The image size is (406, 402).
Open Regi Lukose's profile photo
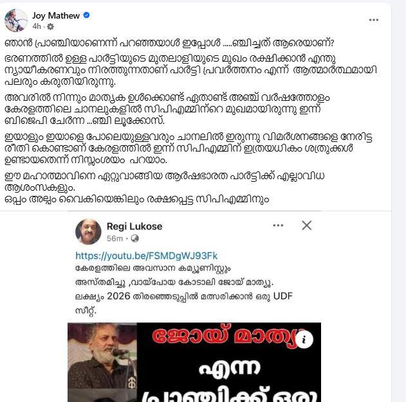click(88, 232)
